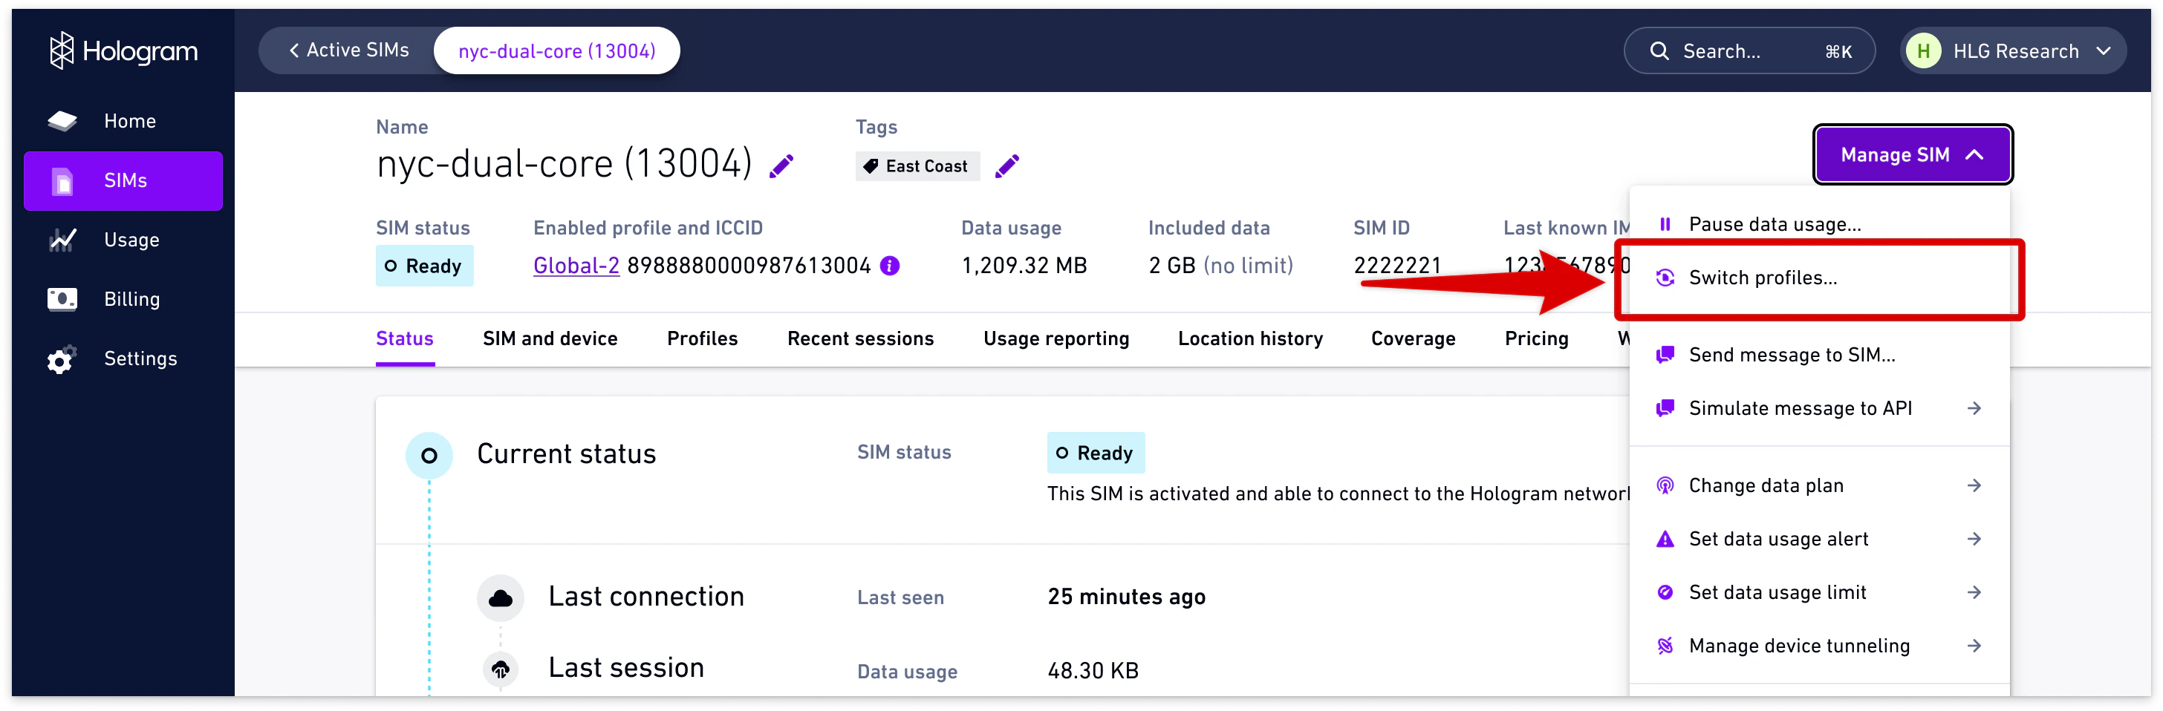Open the Billing sidebar icon
Viewport: 2163px width, 711px height.
(62, 299)
